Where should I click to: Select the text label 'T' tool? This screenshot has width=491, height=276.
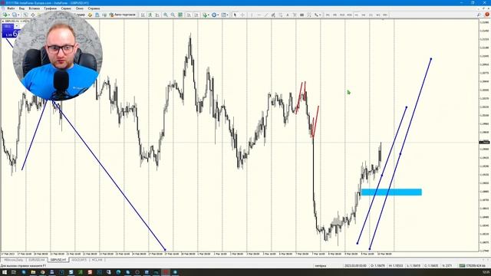pos(295,15)
